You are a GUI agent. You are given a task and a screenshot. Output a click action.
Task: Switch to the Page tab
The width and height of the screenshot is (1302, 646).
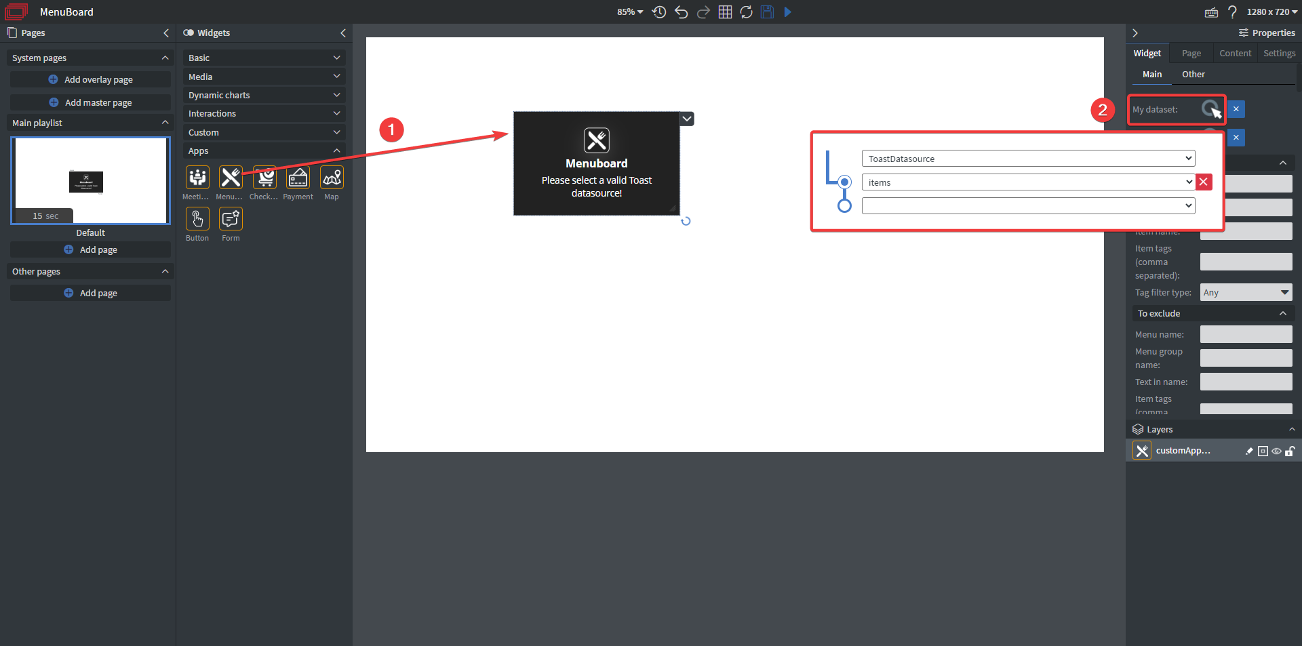(1191, 53)
